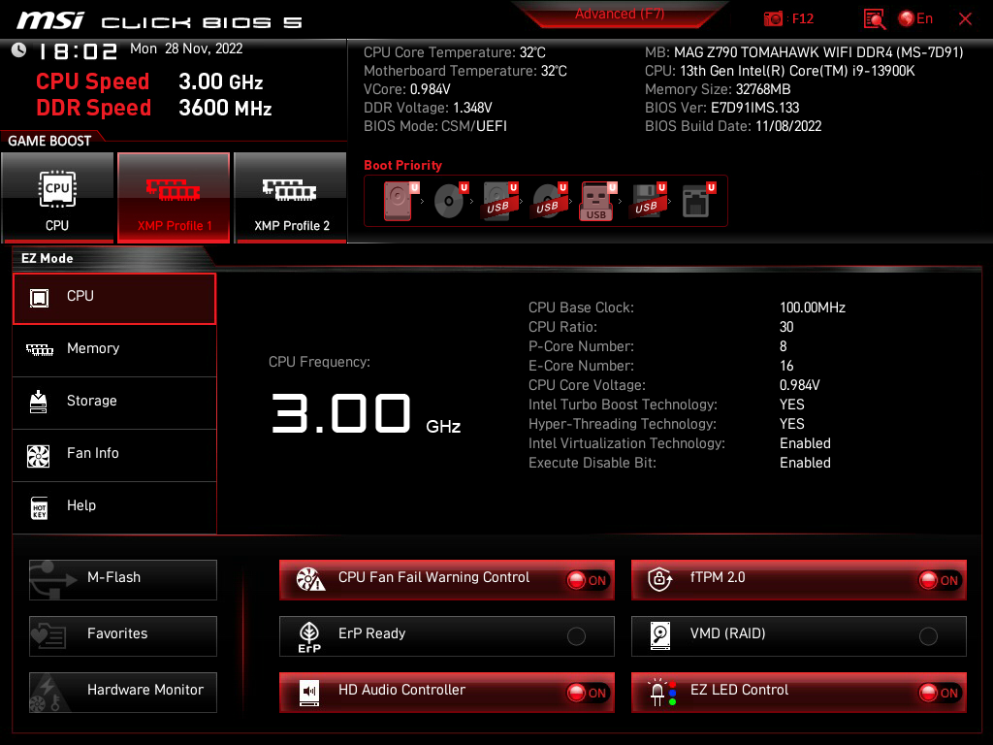Click the CPU Core Voltage value
Screen dimensions: 993x745
(x=800, y=385)
